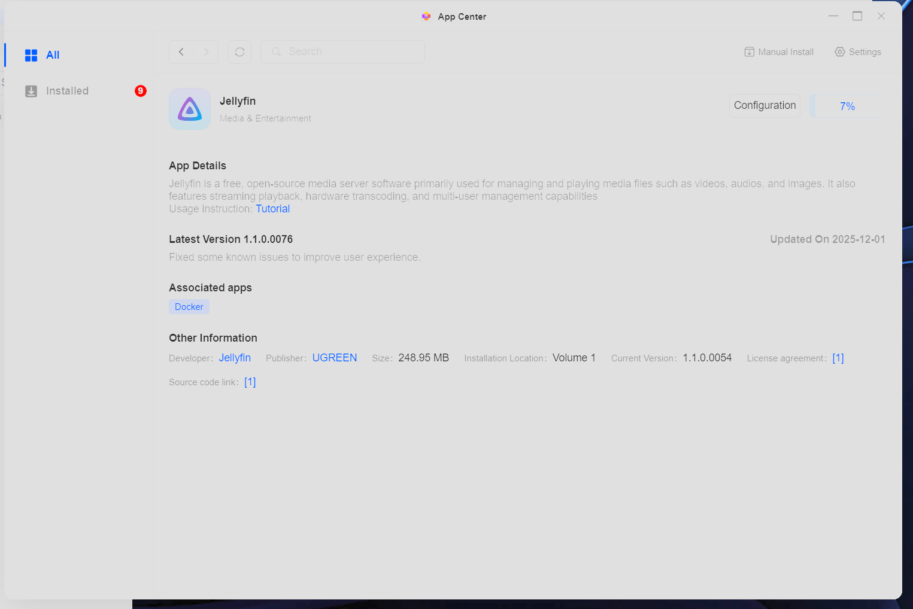Image resolution: width=913 pixels, height=609 pixels.
Task: Open the Jellyfin developer link
Action: click(x=235, y=358)
